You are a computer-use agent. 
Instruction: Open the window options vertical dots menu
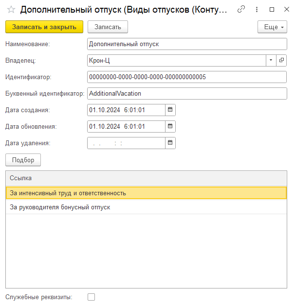click(x=257, y=9)
